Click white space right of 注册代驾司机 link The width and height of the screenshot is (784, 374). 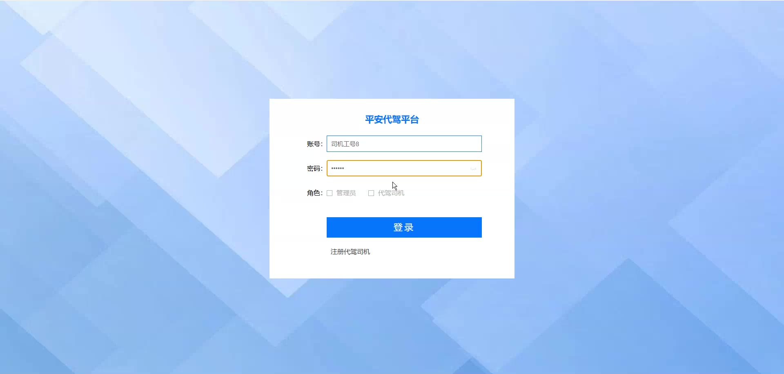429,252
